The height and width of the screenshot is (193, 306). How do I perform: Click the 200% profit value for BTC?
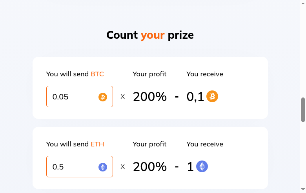pyautogui.click(x=150, y=97)
